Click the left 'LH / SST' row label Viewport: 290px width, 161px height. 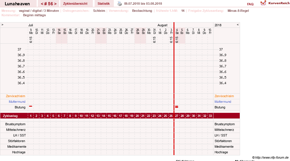coord(20,135)
